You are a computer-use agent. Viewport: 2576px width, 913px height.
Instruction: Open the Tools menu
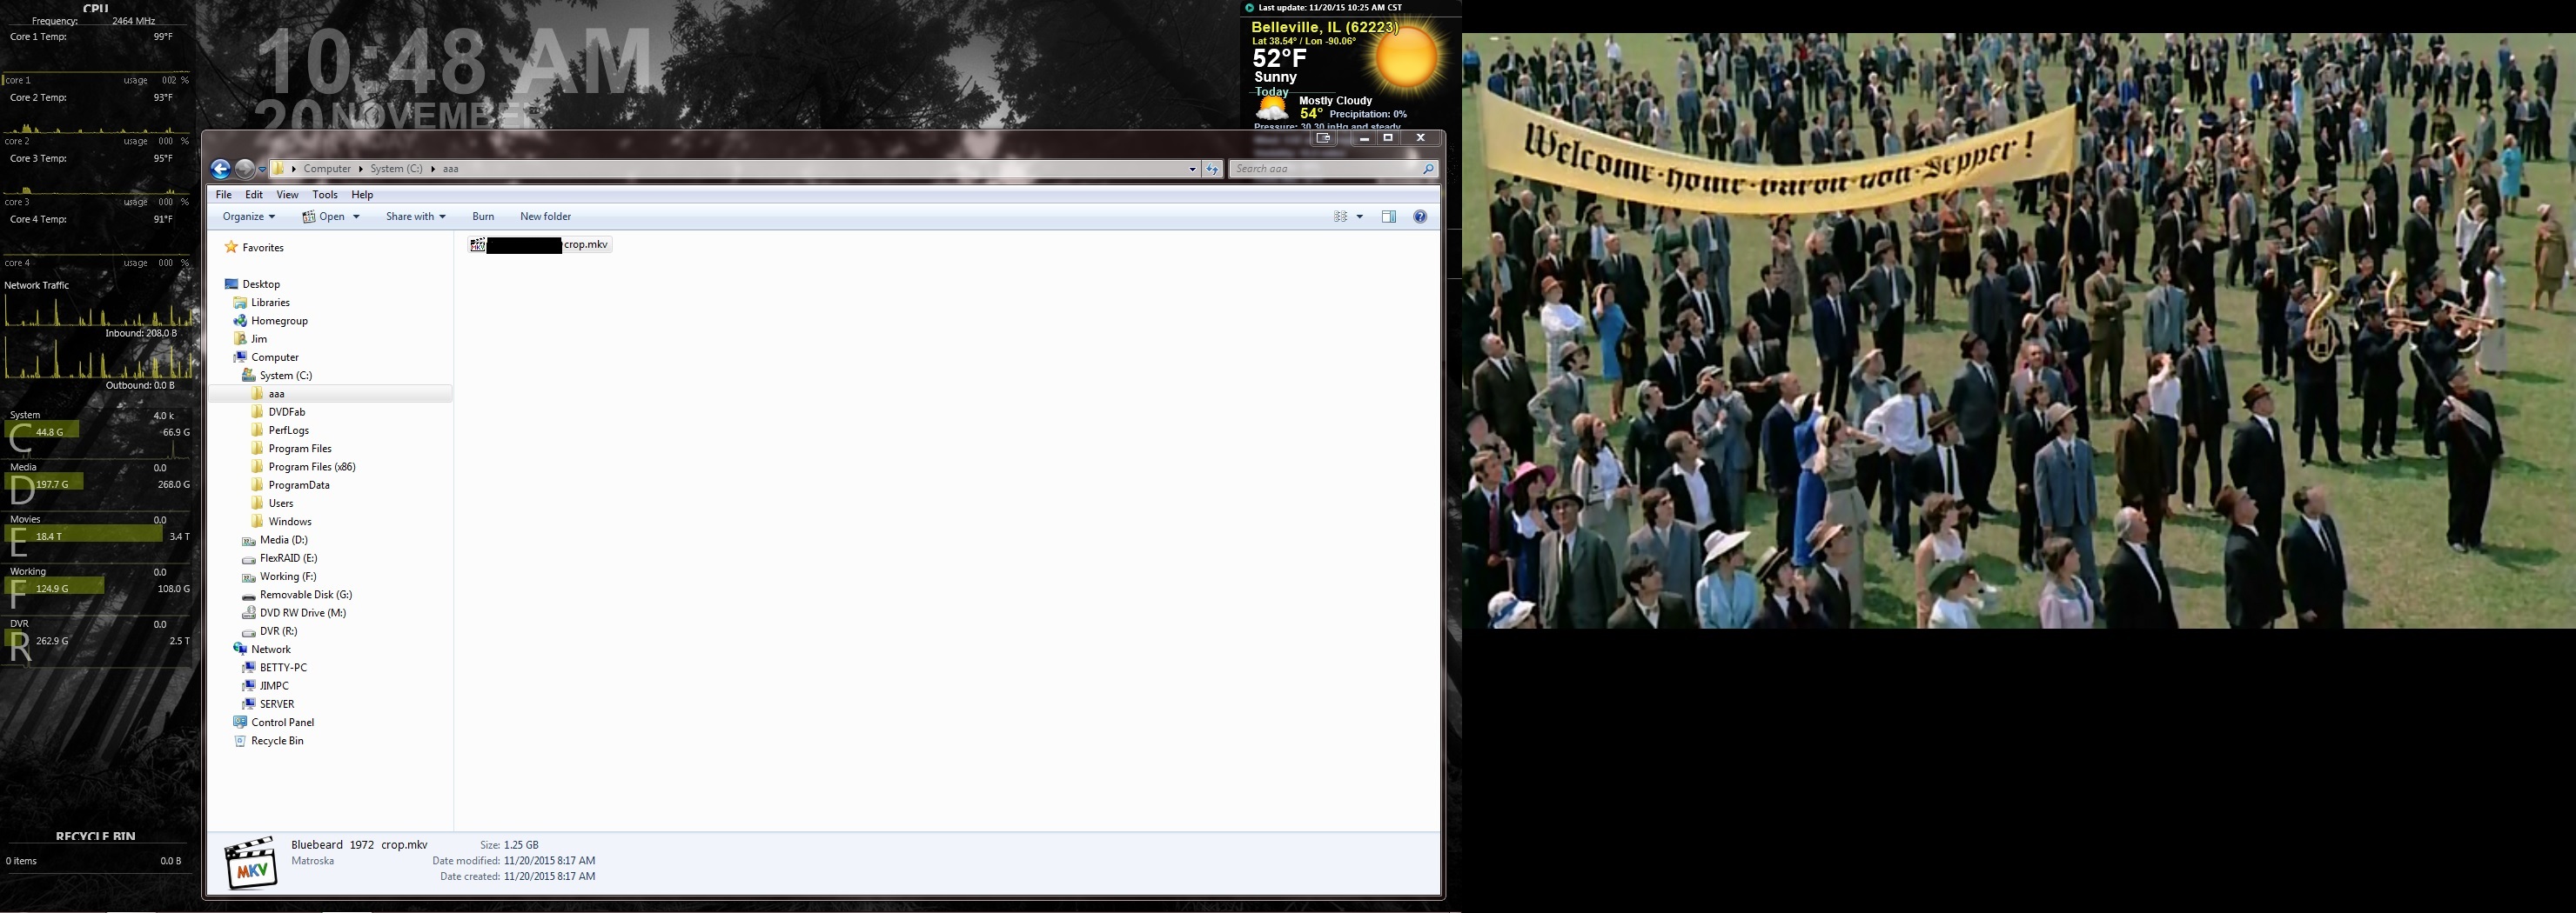tap(325, 195)
